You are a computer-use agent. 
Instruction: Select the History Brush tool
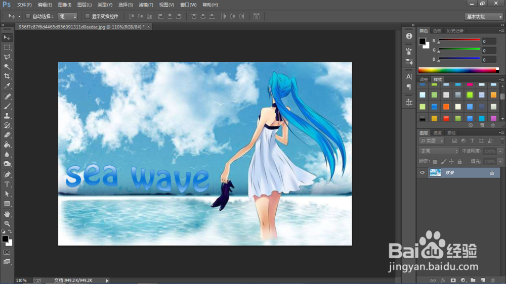click(7, 125)
